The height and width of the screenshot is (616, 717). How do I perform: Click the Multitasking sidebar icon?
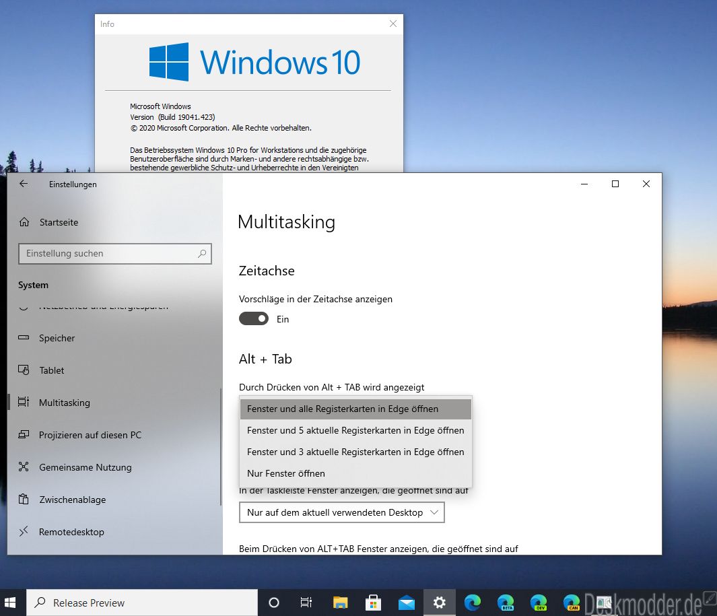pos(24,402)
